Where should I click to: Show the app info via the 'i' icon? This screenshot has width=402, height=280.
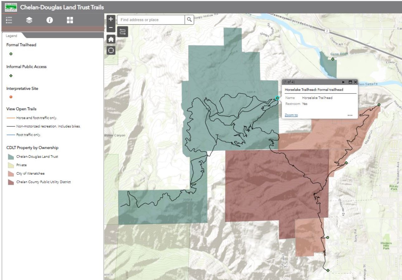50,20
